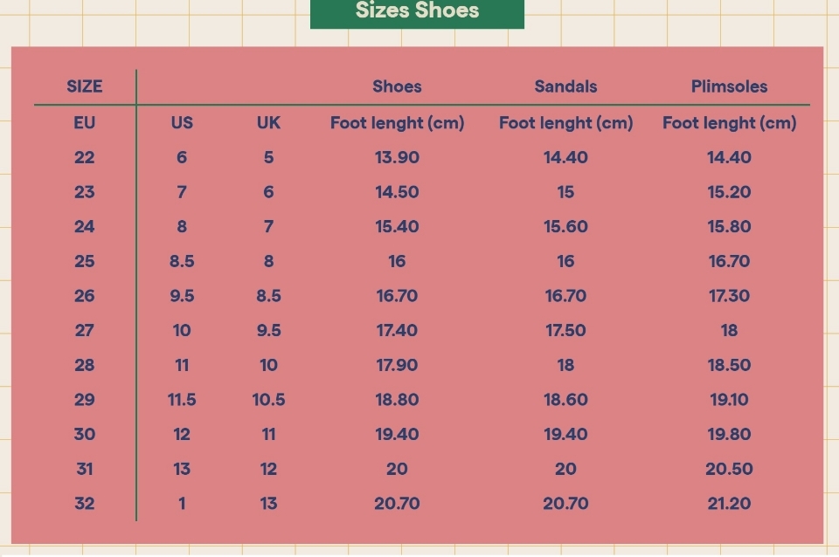Click 'Foot lenght (cm)' under Plimsoles
The image size is (839, 557).
729,123
